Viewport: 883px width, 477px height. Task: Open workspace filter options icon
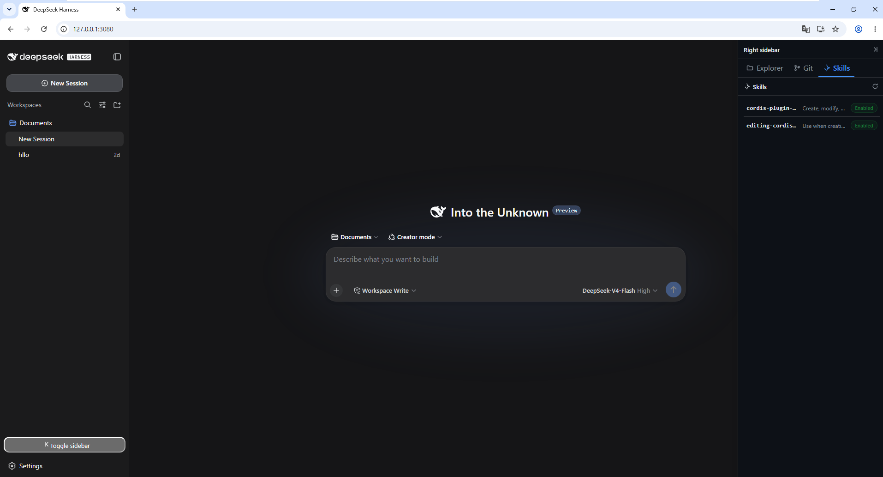pos(102,105)
